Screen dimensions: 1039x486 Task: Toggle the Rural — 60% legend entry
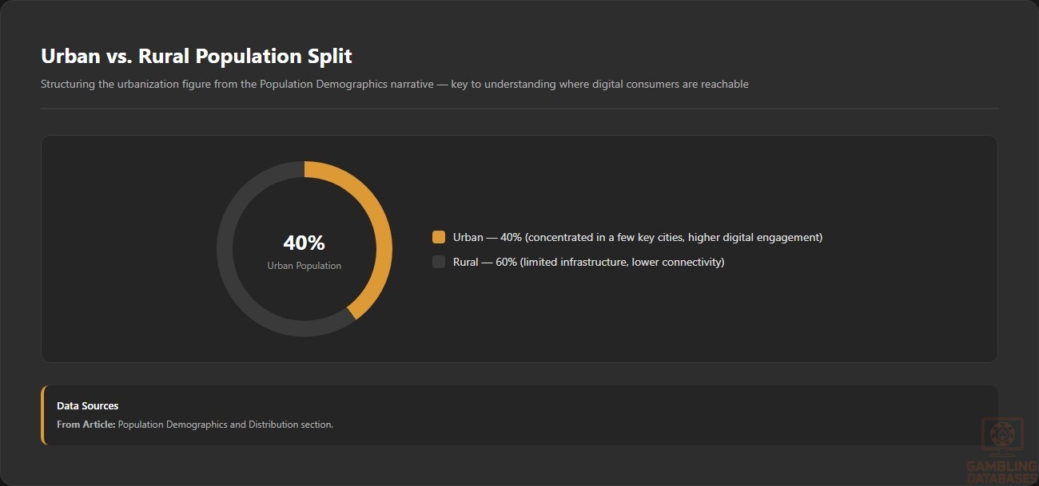click(579, 262)
